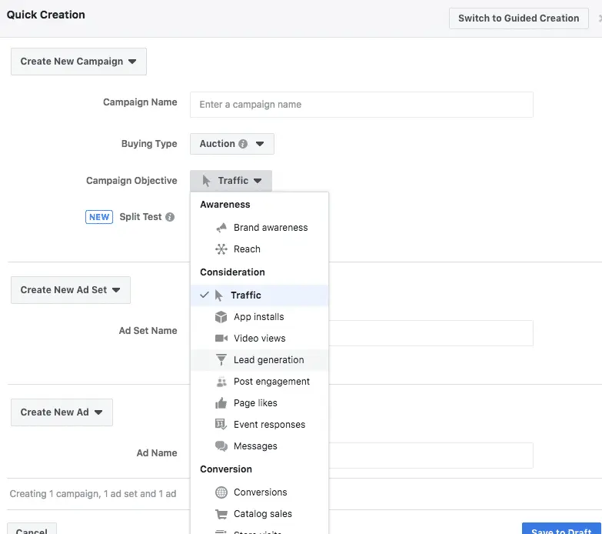Click the info icon next to Auction
Viewport: 602px width, 534px height.
point(243,144)
